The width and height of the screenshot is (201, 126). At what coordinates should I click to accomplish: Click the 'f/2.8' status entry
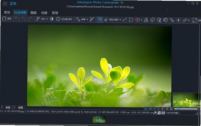coord(134,112)
